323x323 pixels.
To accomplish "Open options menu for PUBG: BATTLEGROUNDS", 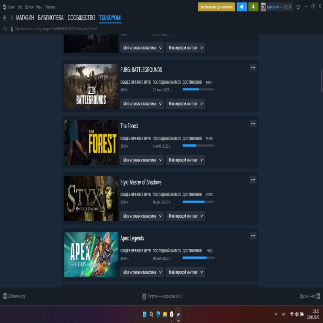I will pyautogui.click(x=253, y=67).
